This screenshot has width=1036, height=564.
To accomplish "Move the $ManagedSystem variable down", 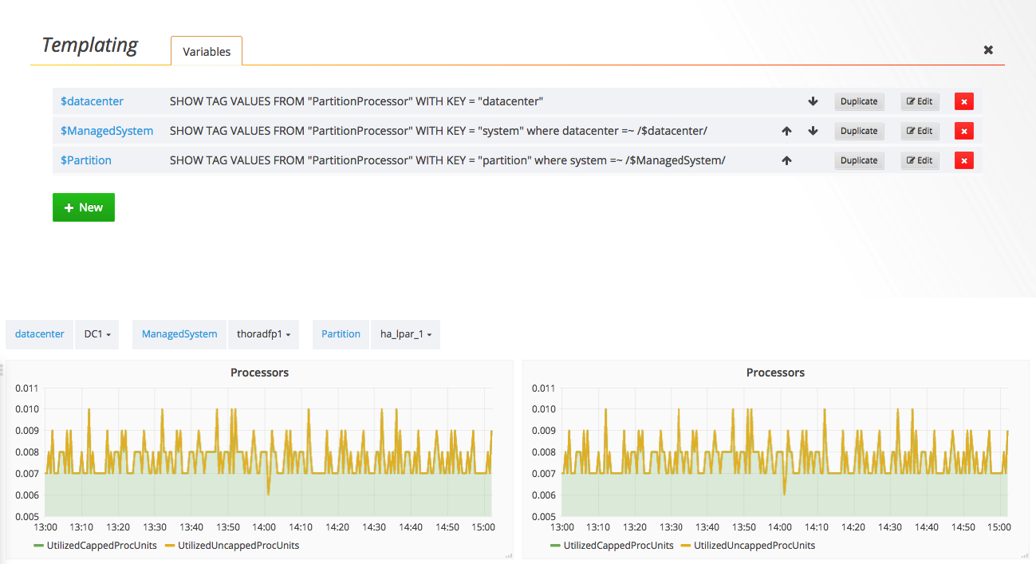I will click(813, 131).
